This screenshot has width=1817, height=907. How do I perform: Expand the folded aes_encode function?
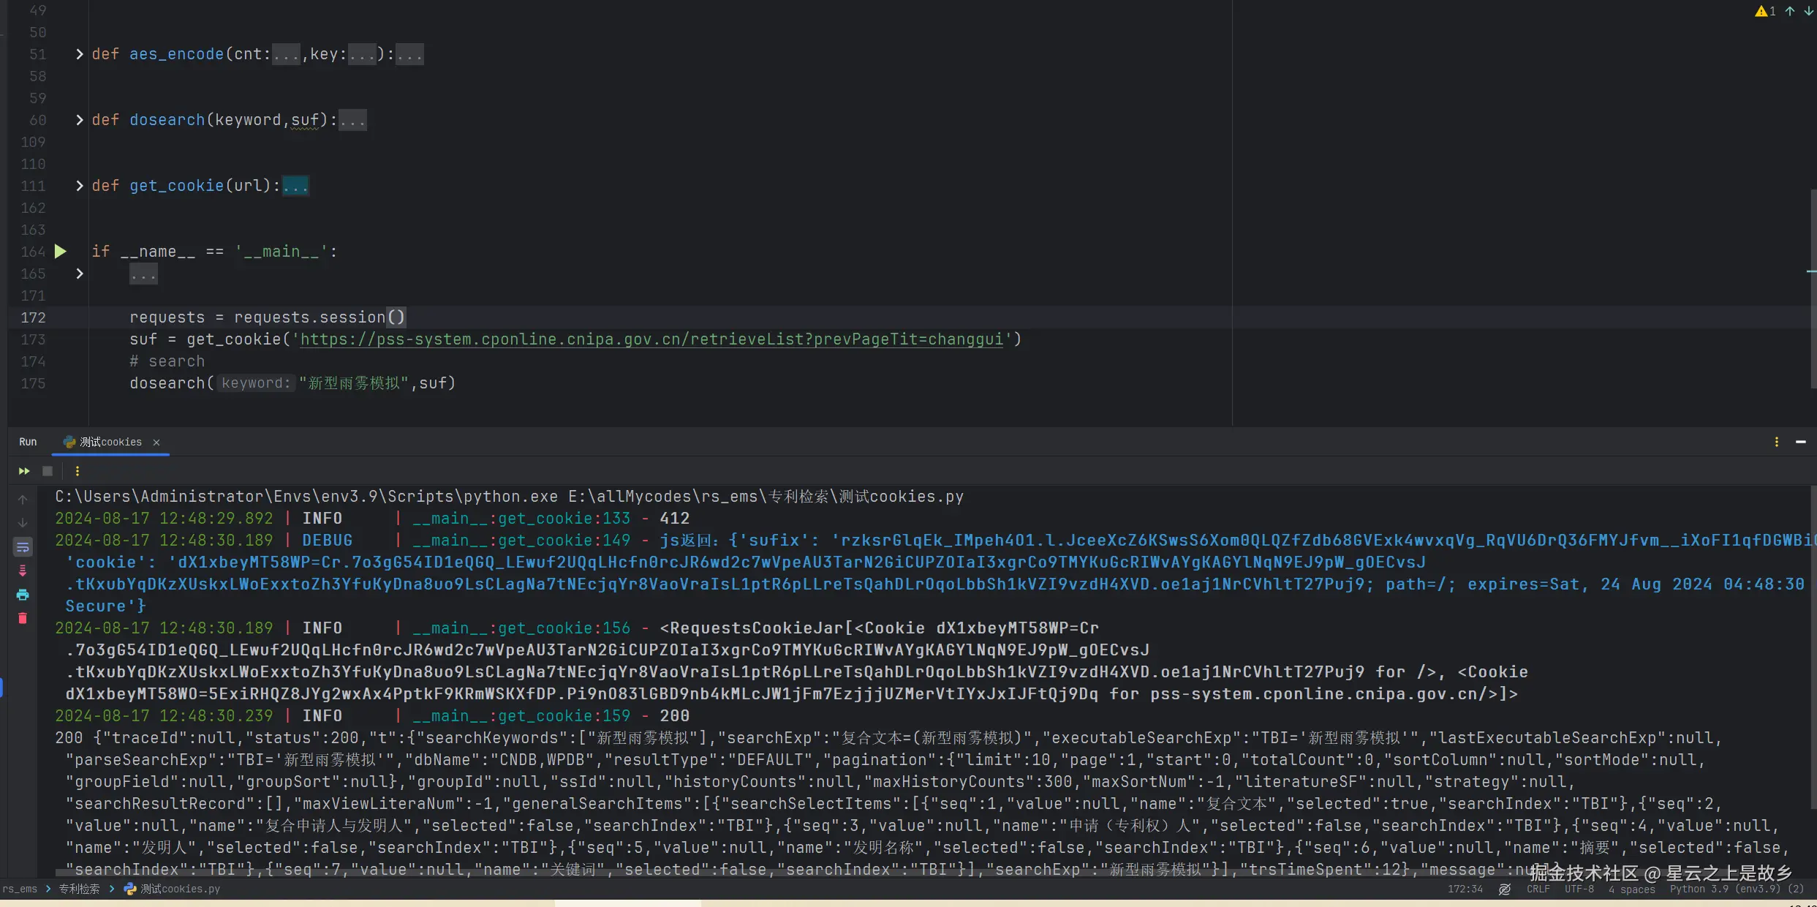pos(80,54)
